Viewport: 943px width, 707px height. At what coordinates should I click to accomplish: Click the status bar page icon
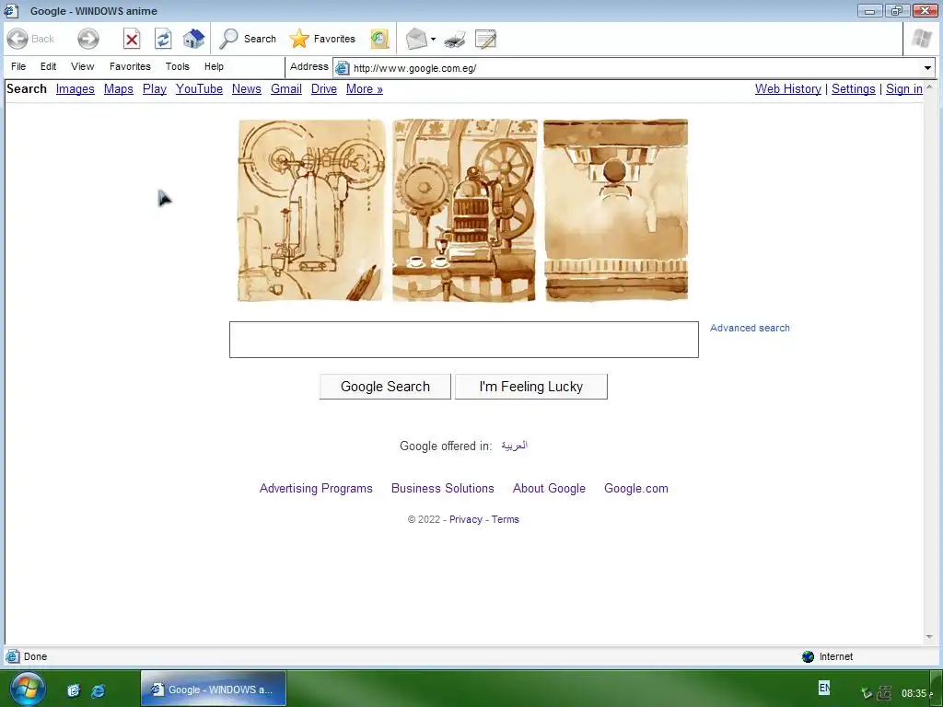pos(12,656)
